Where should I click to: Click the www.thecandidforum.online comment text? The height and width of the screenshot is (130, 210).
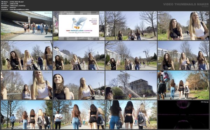pos(20,9)
